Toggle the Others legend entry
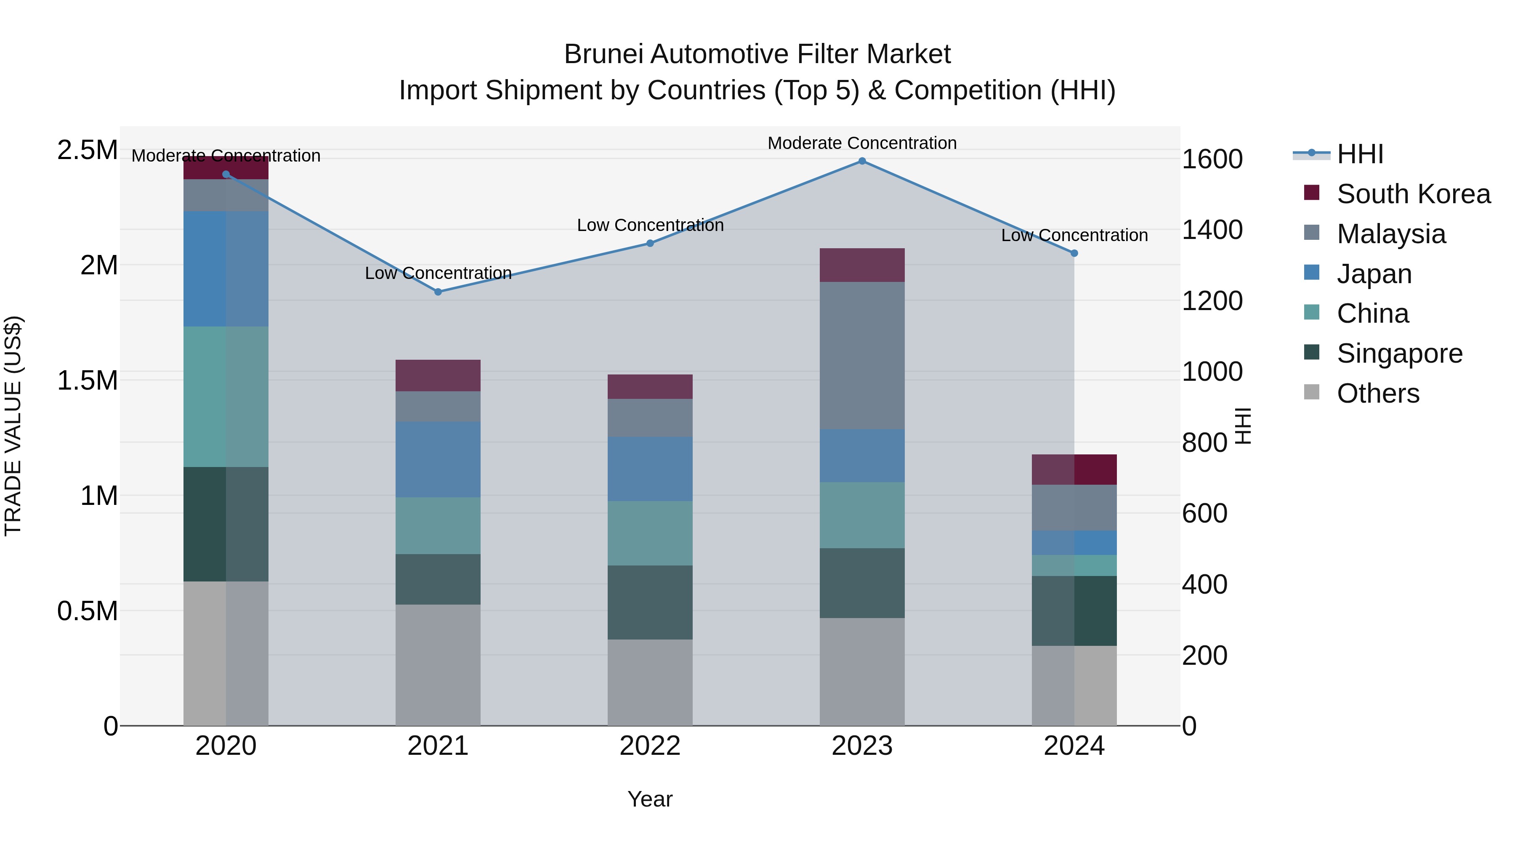This screenshot has height=852, width=1515. [x=1361, y=393]
